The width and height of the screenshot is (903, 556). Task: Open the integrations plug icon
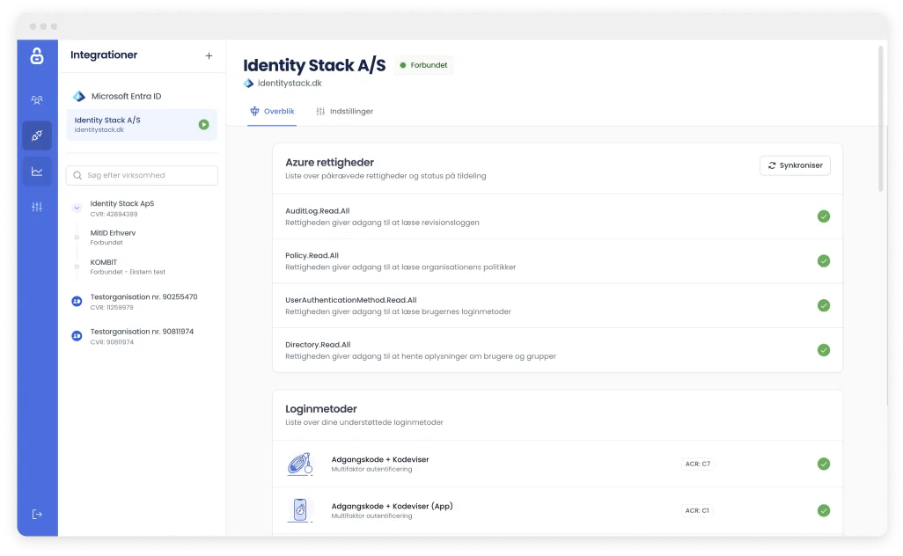[x=37, y=135]
